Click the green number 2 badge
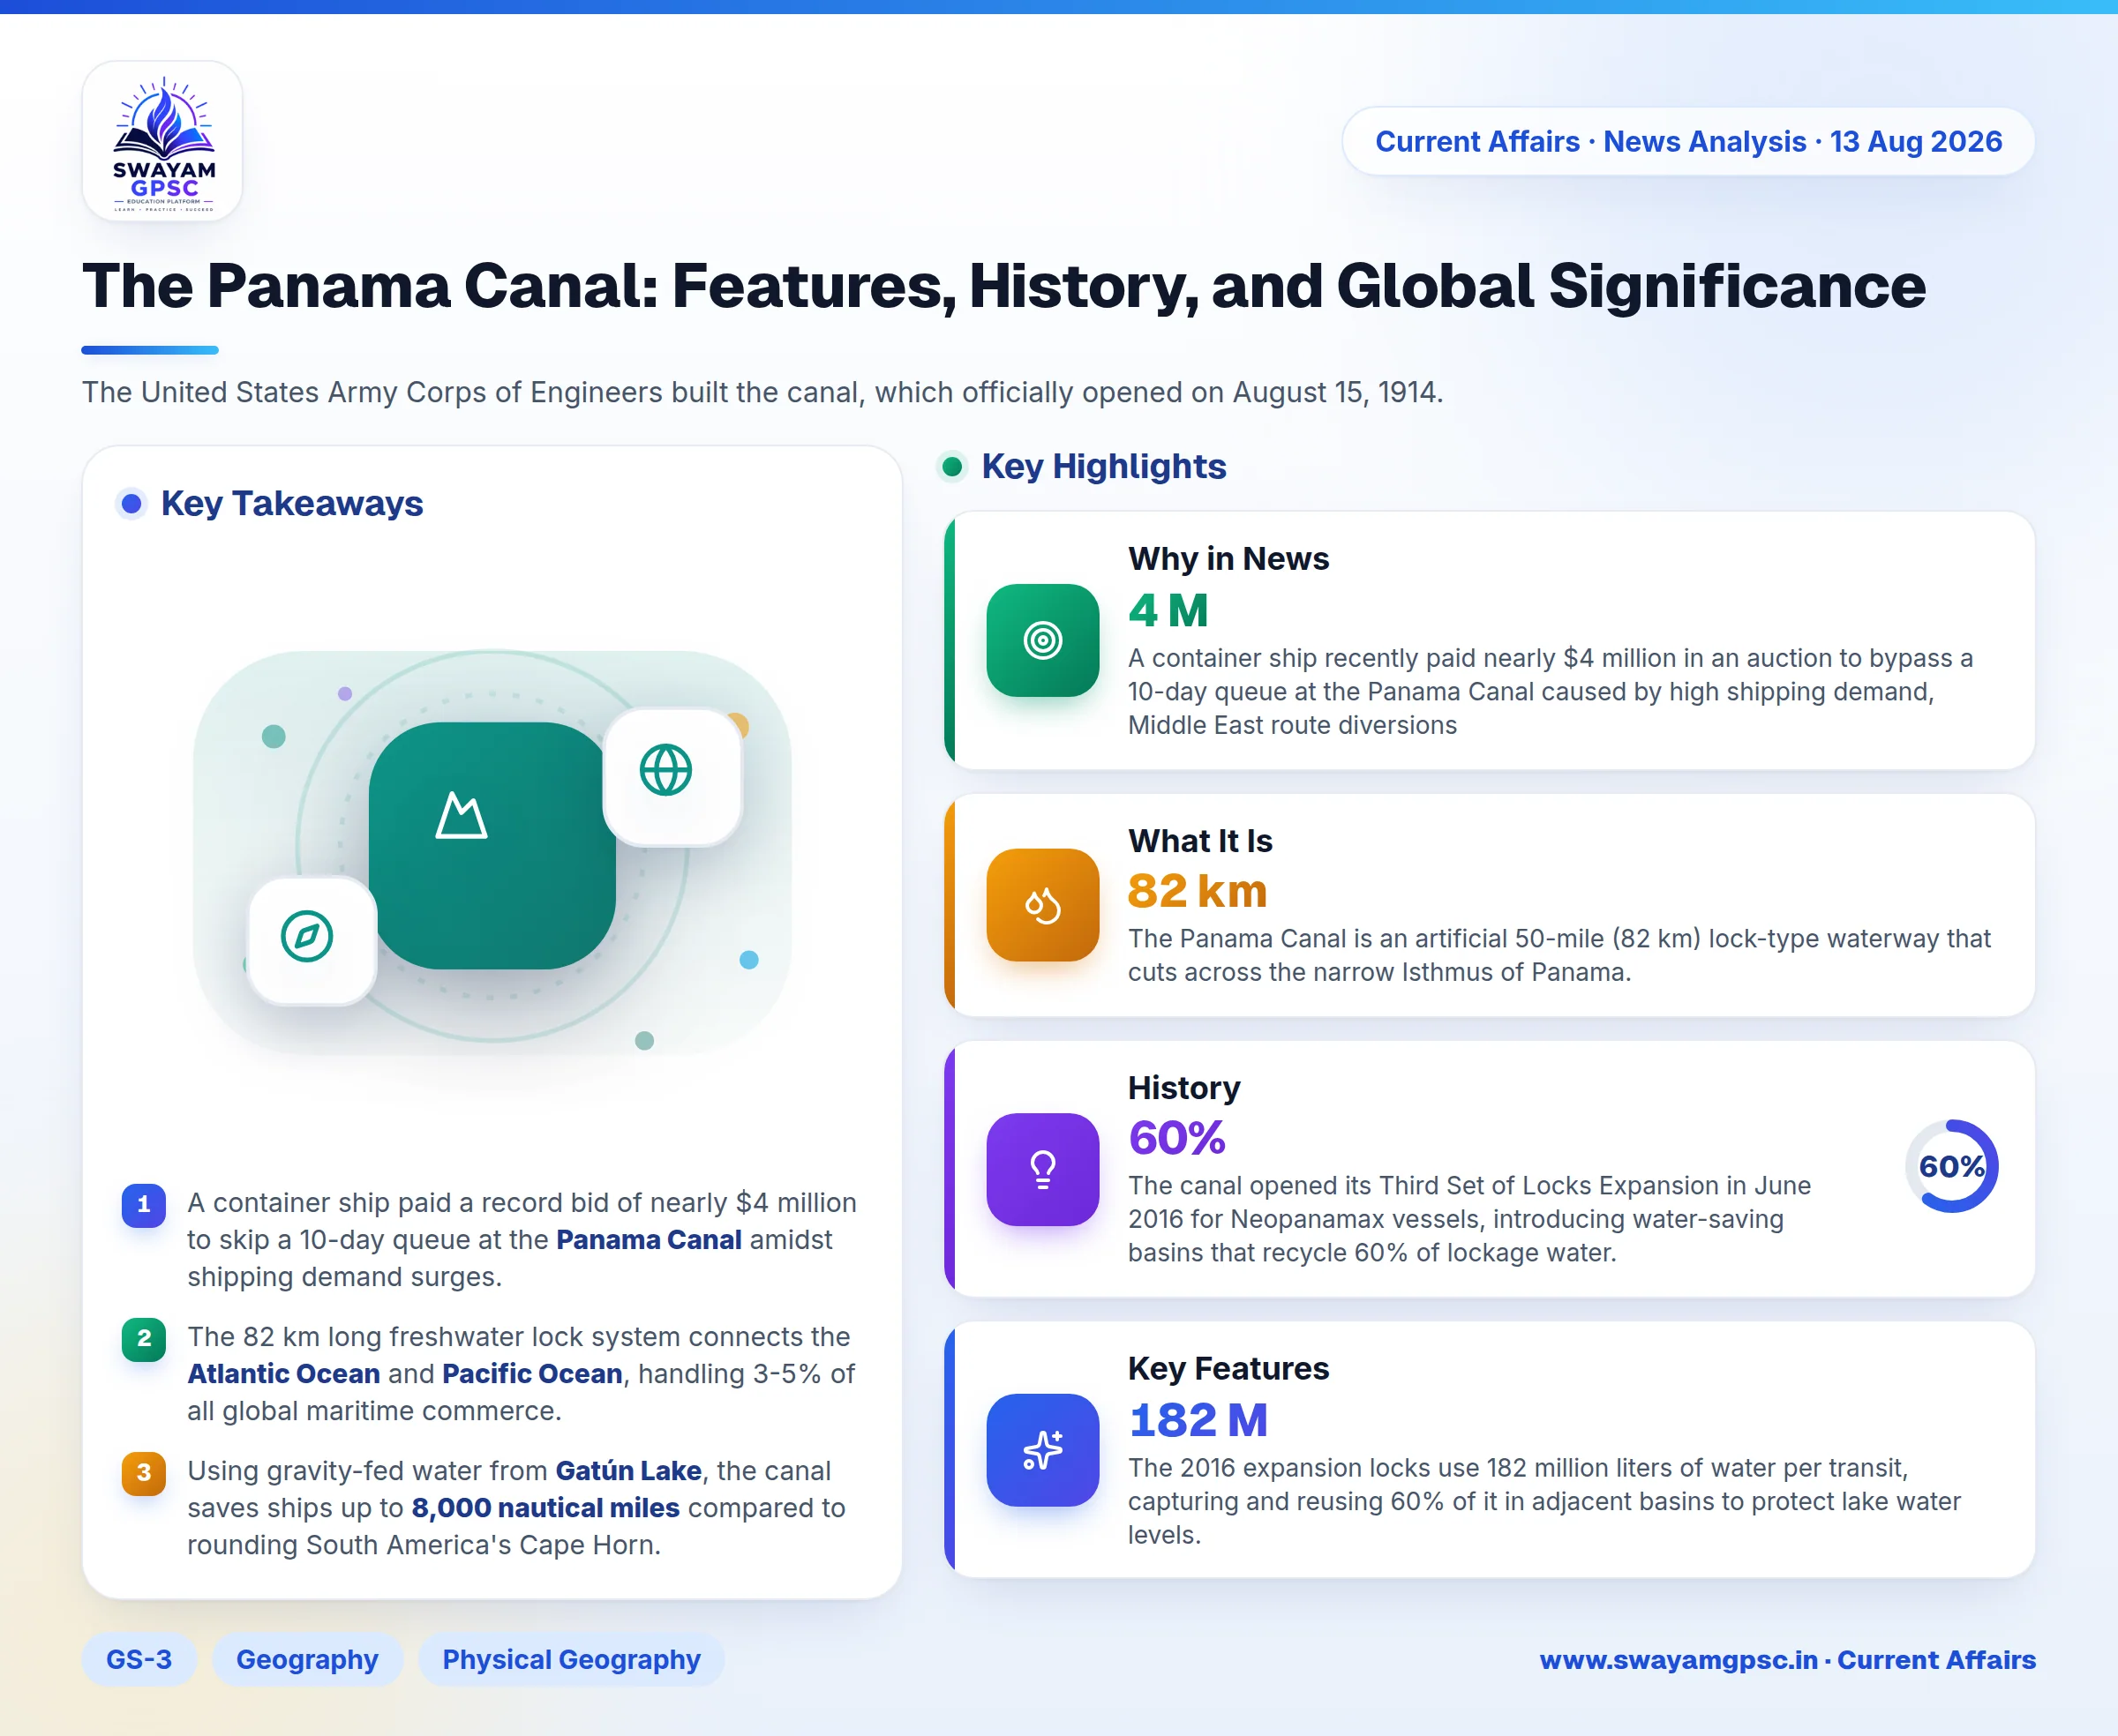 pyautogui.click(x=144, y=1338)
